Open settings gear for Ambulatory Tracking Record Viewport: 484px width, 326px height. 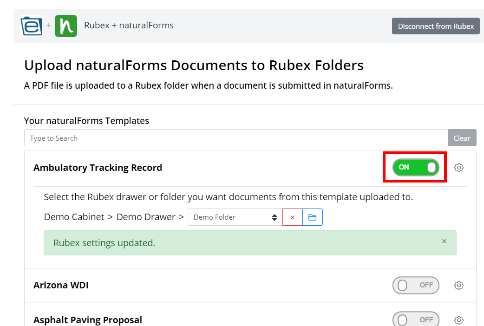pyautogui.click(x=459, y=168)
